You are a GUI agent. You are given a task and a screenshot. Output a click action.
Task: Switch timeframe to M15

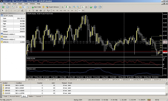[x=61, y=11]
